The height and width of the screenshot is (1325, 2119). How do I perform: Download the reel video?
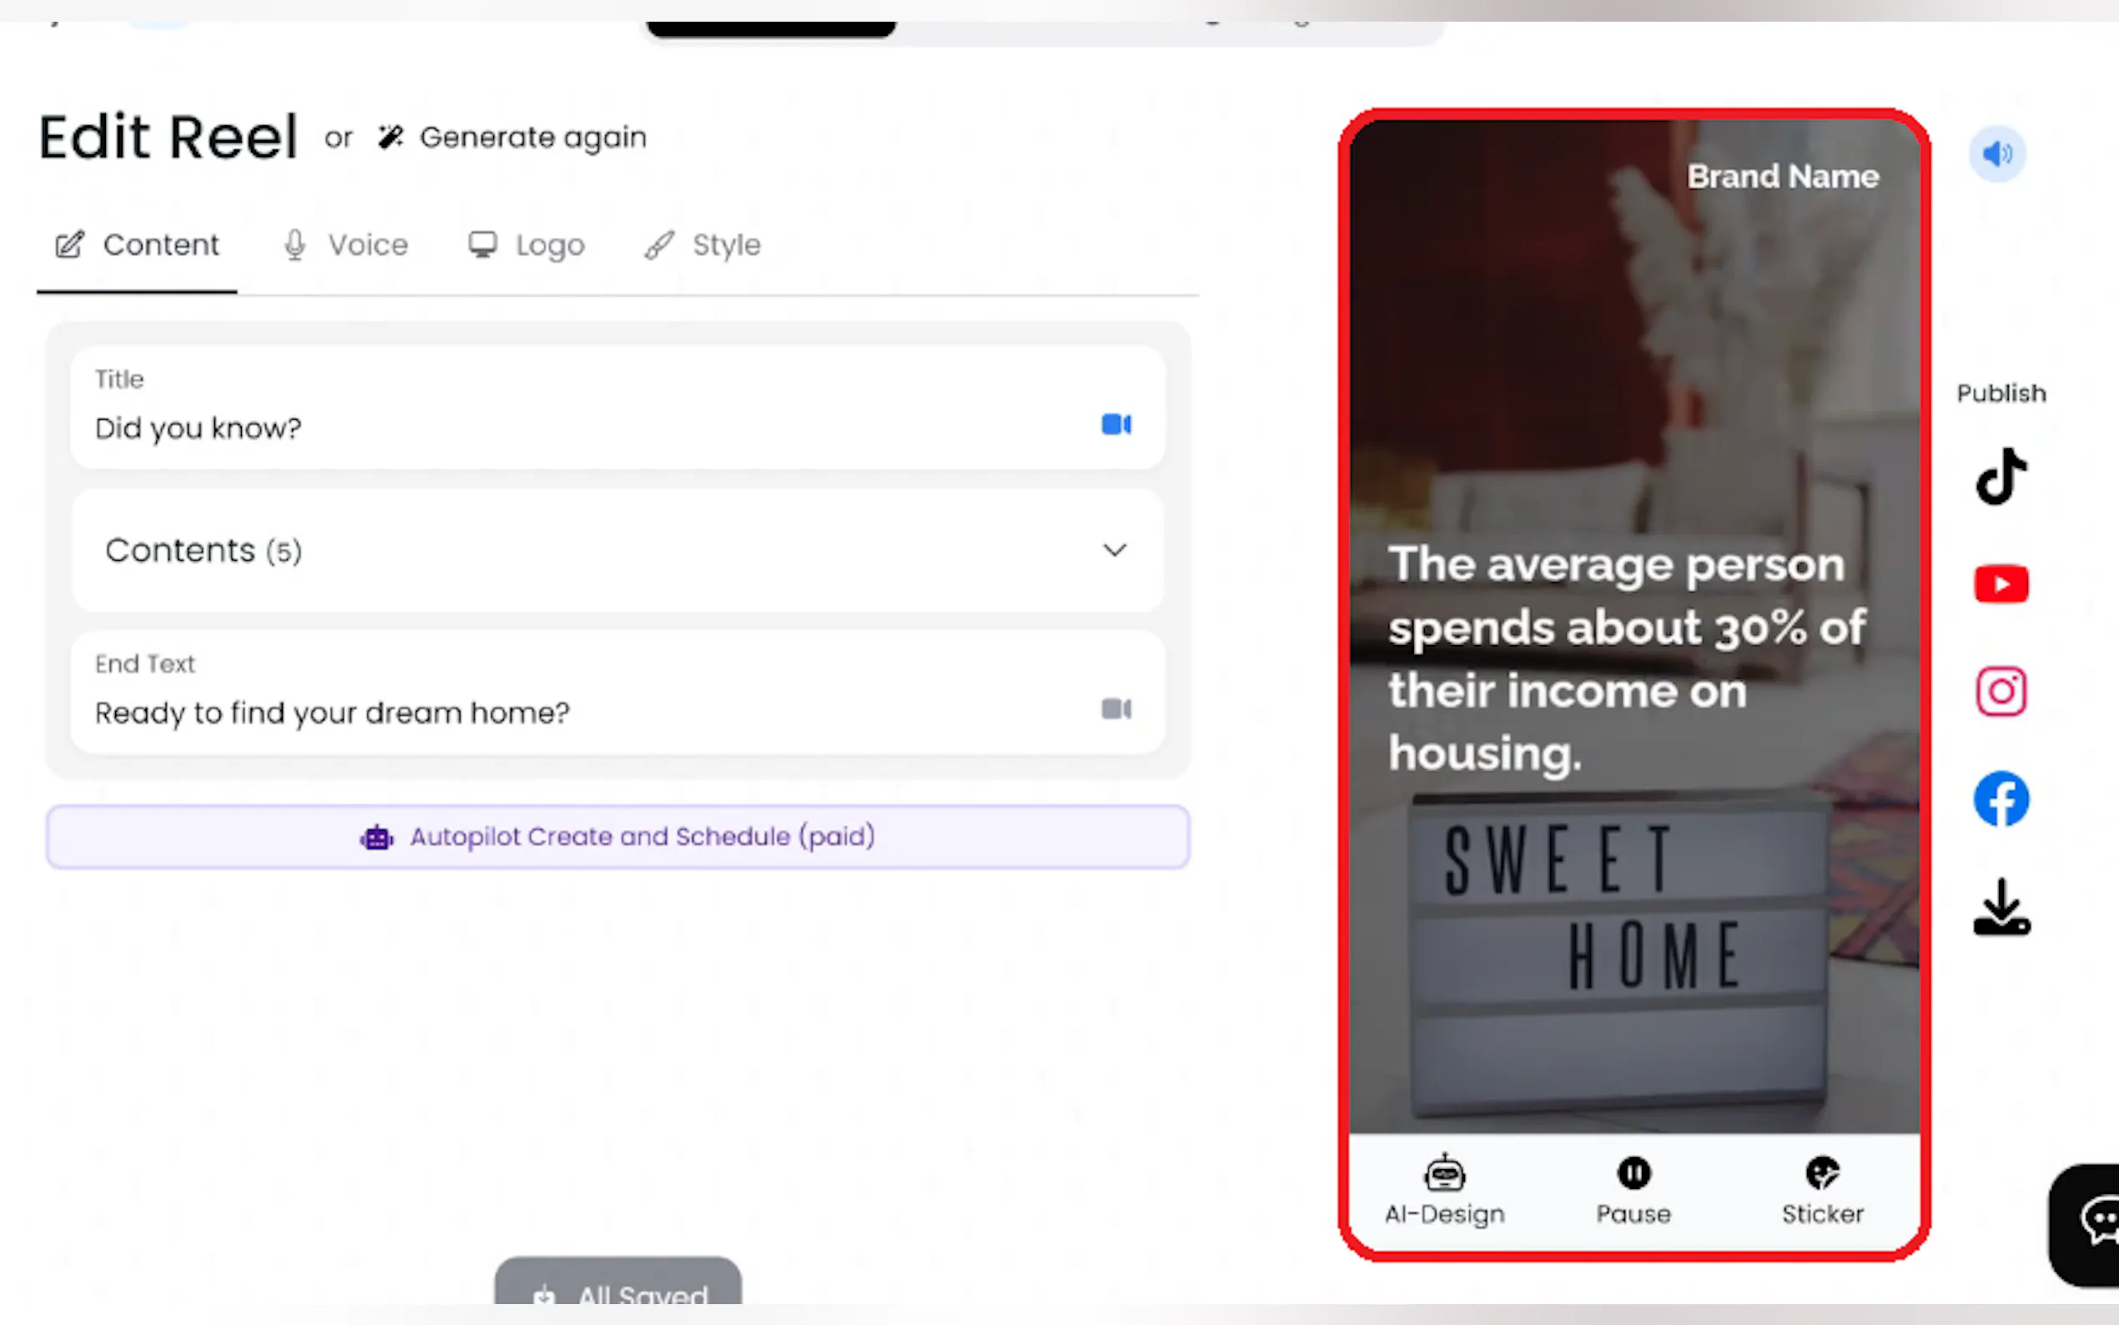[x=2001, y=908]
